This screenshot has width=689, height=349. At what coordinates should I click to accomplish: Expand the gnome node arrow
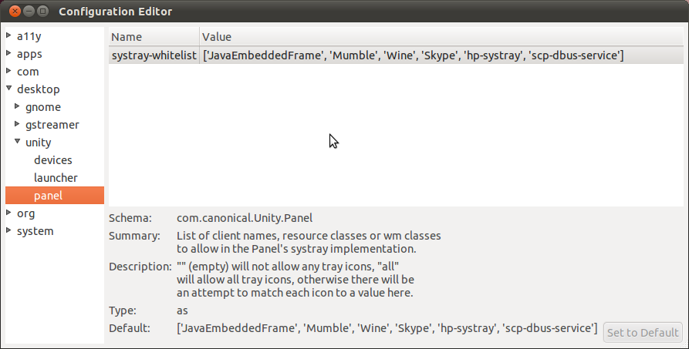point(17,107)
